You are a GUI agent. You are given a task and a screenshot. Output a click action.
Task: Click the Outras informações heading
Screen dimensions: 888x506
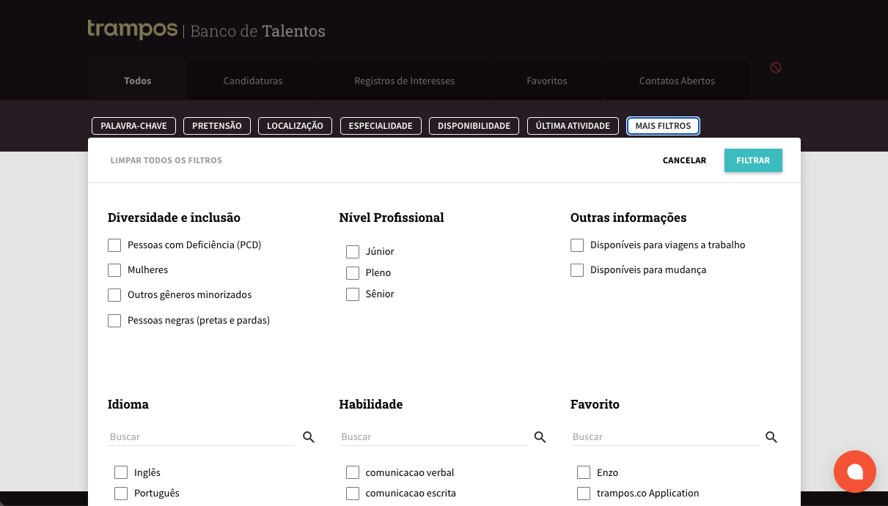coord(628,217)
